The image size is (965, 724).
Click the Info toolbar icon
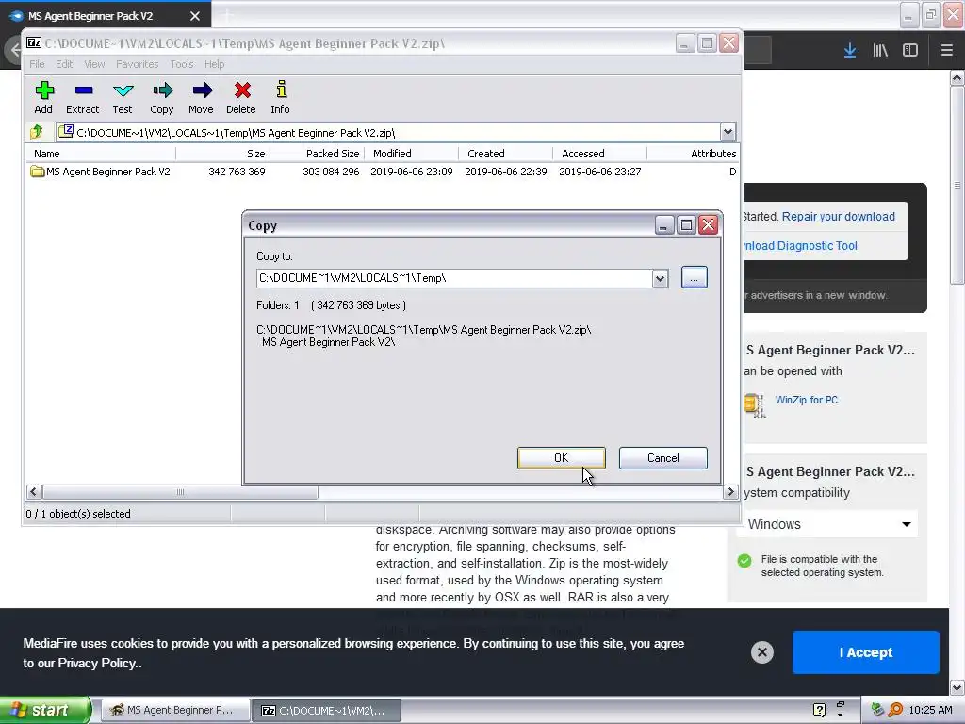pos(281,97)
